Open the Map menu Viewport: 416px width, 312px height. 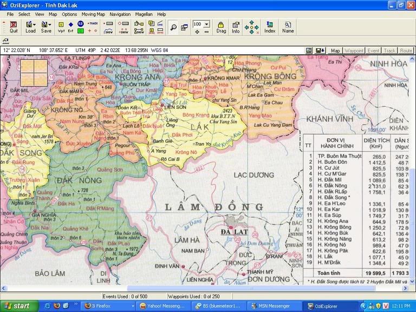tap(53, 14)
